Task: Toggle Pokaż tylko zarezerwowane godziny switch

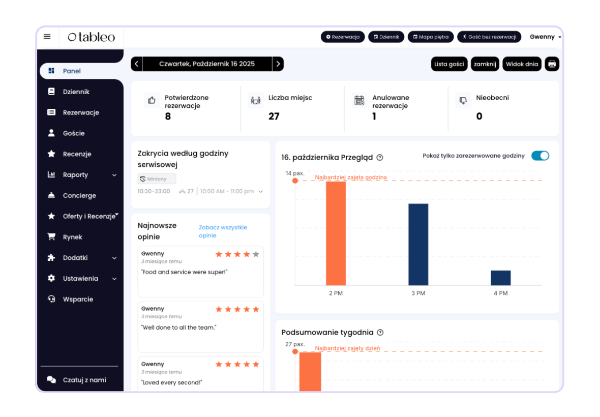Action: [540, 156]
